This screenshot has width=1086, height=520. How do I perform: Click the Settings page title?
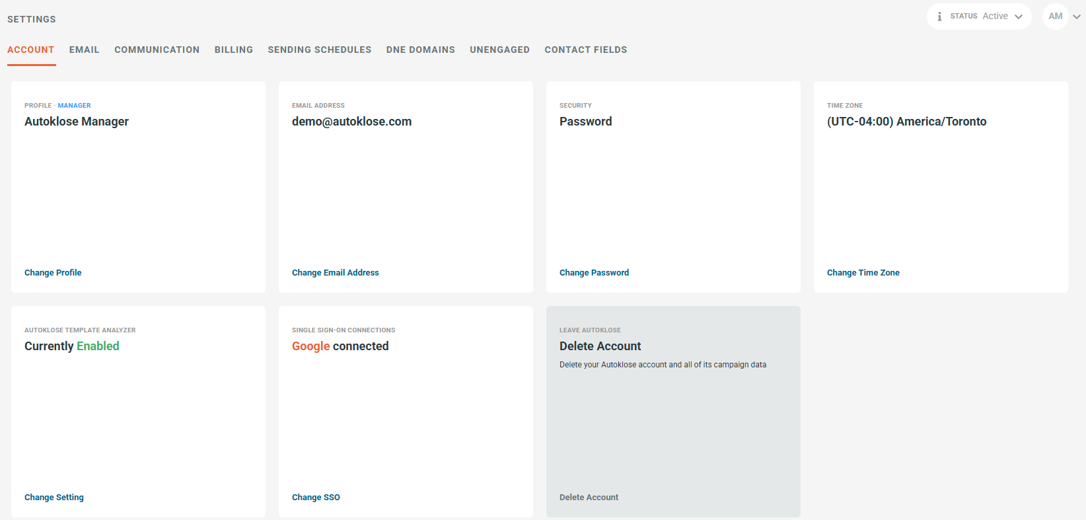tap(32, 19)
